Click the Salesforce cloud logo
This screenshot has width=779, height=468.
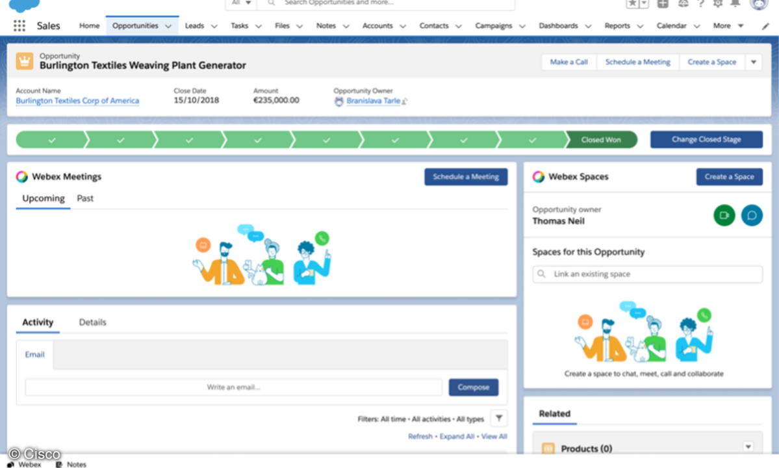coord(24,5)
